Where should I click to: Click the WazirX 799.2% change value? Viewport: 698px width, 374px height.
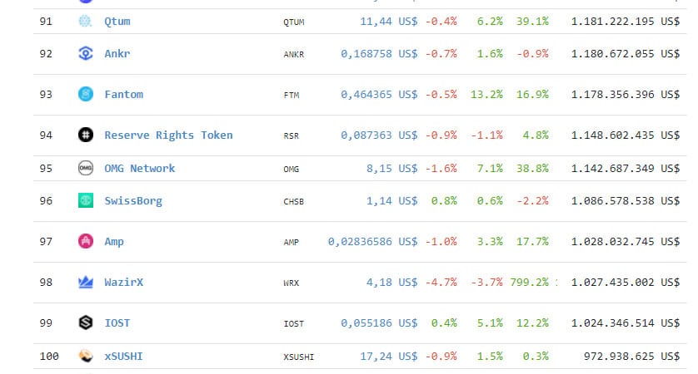[x=529, y=283]
